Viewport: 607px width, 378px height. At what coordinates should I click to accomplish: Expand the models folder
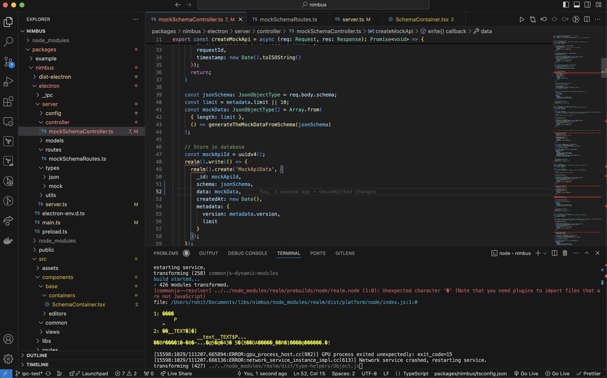81,141
